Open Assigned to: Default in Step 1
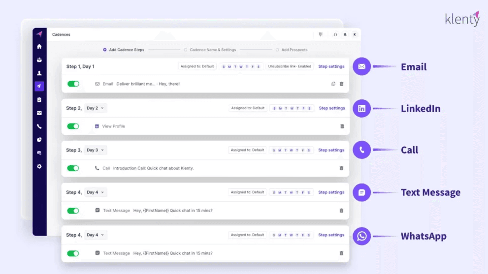Viewport: 488px width, 274px height. pos(197,66)
